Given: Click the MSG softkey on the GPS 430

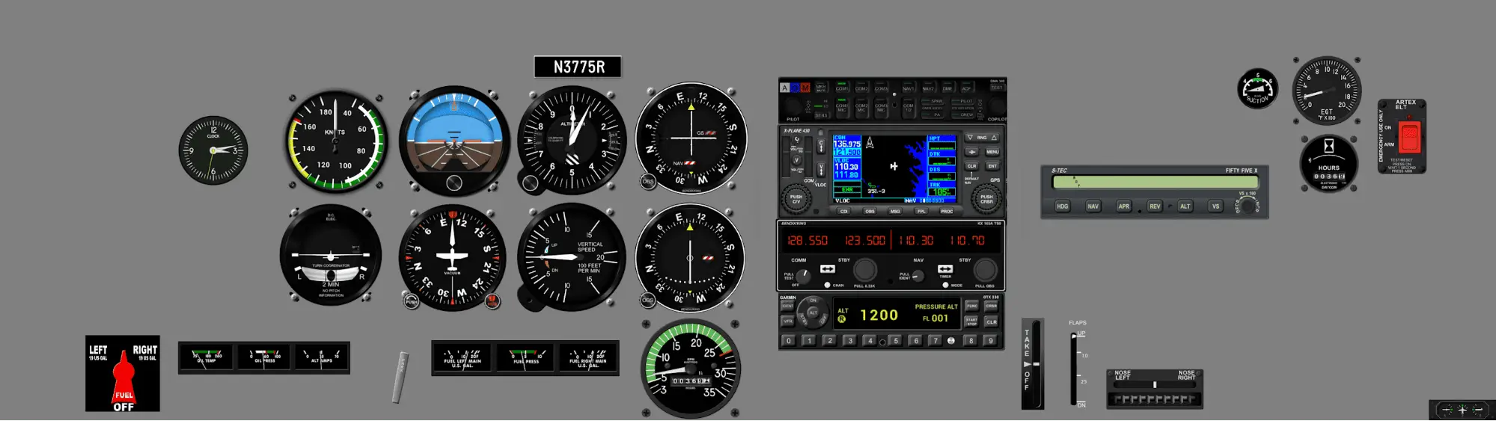Looking at the screenshot, I should [x=895, y=212].
